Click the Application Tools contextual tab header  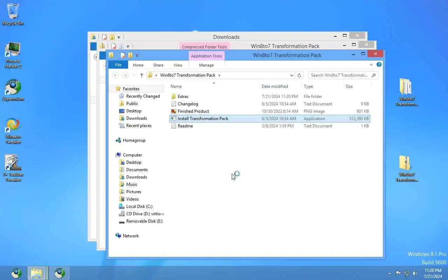[206, 56]
